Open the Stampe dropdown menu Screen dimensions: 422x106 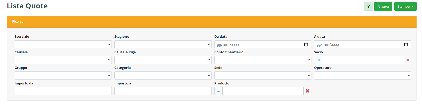click(x=405, y=7)
